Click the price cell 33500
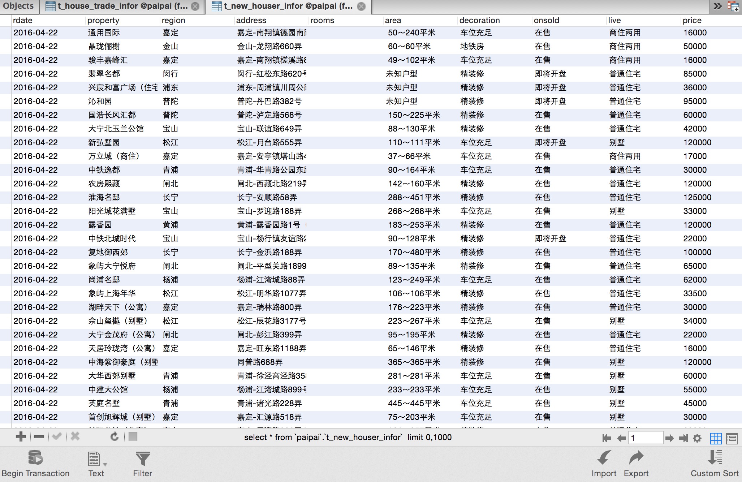Viewport: 742px width, 482px height. [x=695, y=293]
